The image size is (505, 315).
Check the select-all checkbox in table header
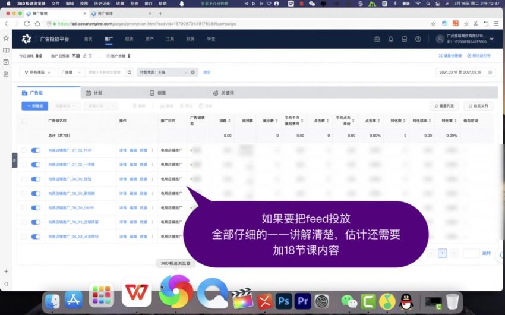click(24, 121)
